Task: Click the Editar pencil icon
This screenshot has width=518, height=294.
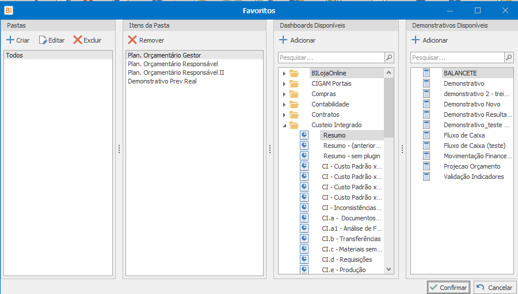Action: tap(43, 40)
